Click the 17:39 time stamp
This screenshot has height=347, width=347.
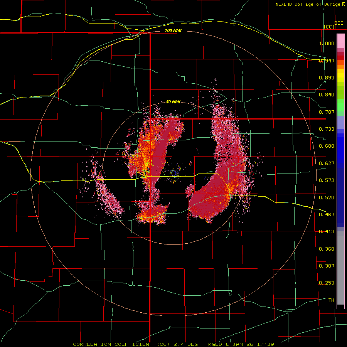pos(265,344)
